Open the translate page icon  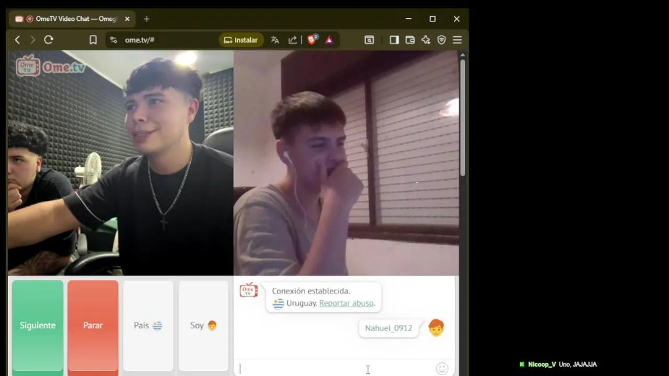(275, 40)
